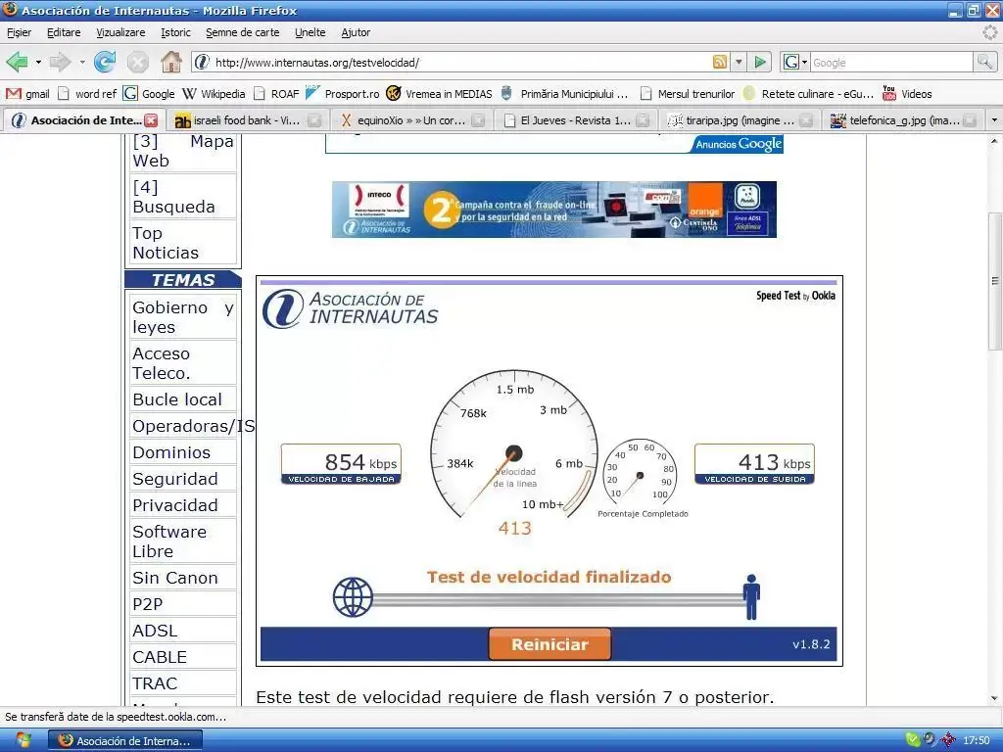1003x752 pixels.
Task: Click the green Go arrow button
Action: (x=760, y=62)
